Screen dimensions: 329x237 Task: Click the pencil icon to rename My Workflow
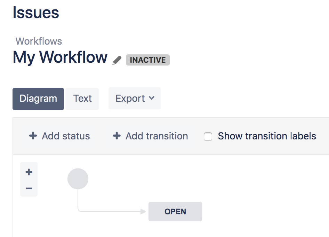[x=117, y=60]
